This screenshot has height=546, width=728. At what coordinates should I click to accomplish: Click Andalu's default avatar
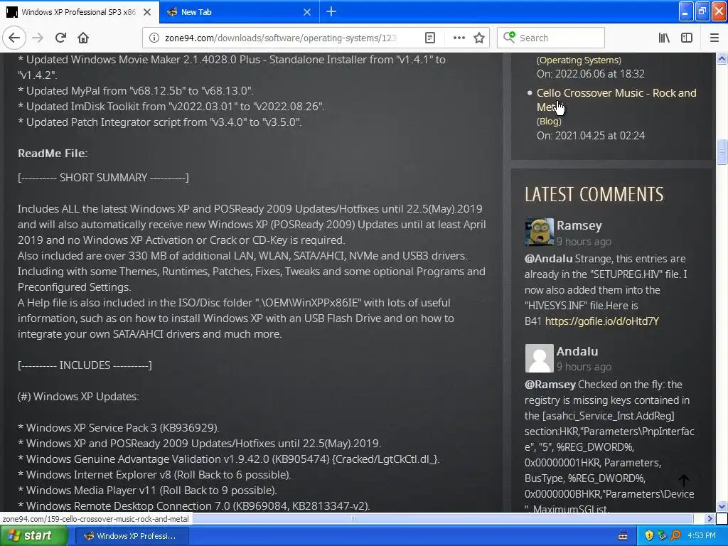[539, 358]
